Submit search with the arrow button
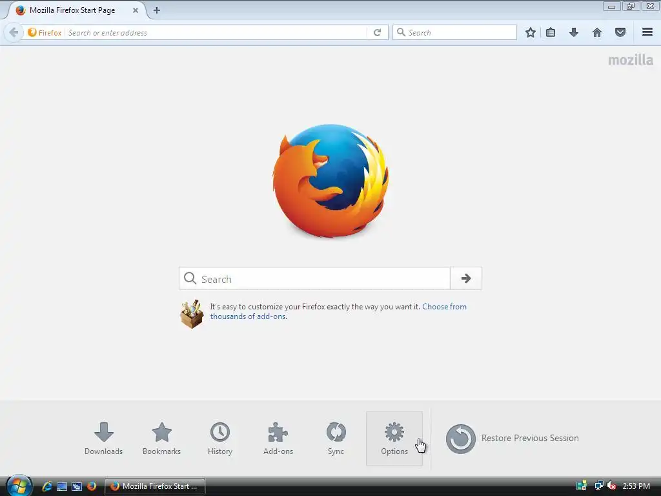Screen dimensions: 661x496 point(466,278)
